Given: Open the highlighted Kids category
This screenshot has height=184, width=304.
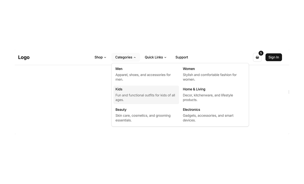Looking at the screenshot, I should click(x=146, y=95).
